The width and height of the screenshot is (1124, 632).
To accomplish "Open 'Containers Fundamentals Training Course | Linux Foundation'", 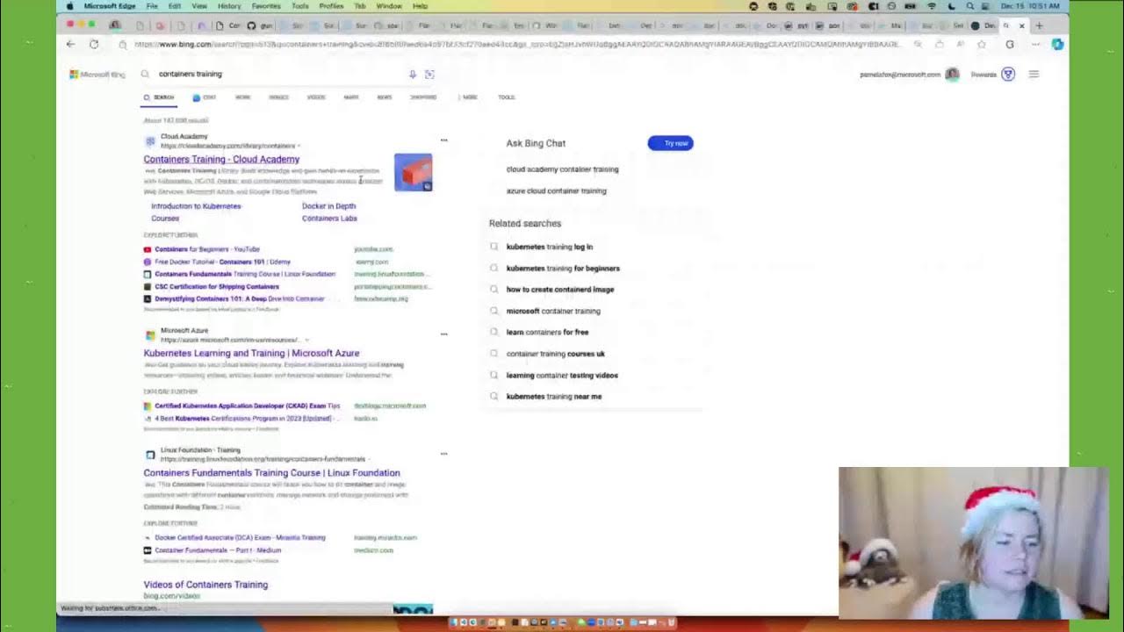I will tap(272, 473).
